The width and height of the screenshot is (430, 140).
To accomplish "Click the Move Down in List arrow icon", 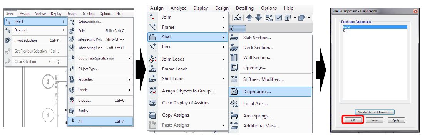I will [259, 18].
